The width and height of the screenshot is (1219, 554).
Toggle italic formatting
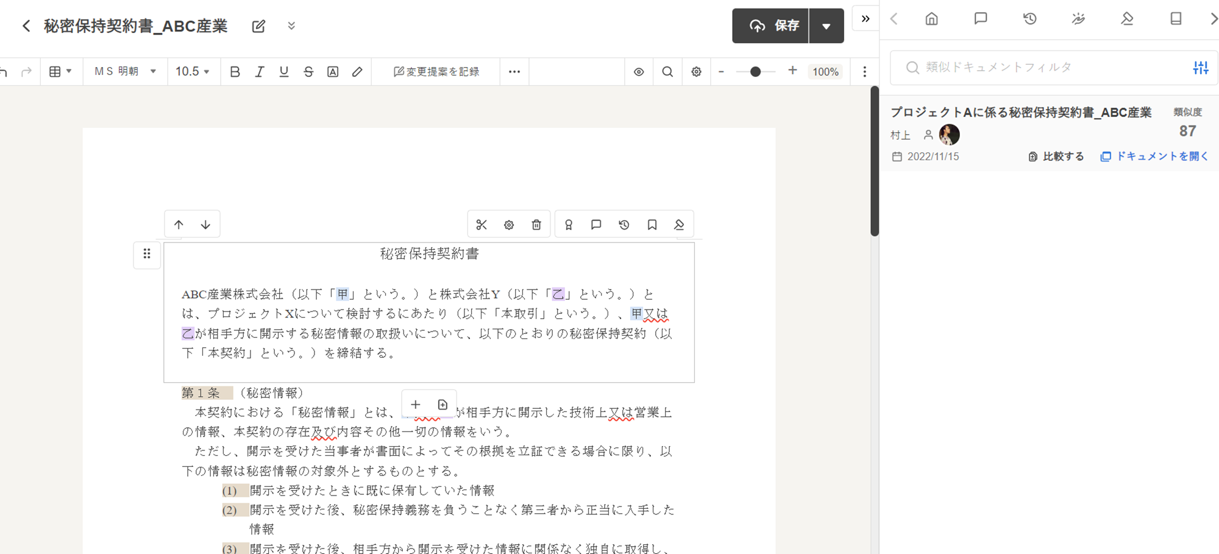259,72
